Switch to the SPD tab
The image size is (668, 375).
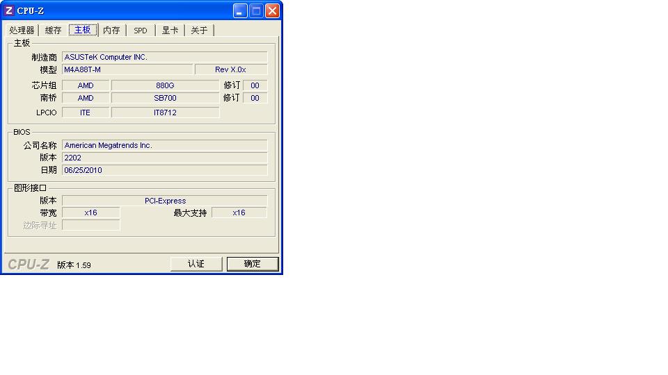(x=141, y=30)
